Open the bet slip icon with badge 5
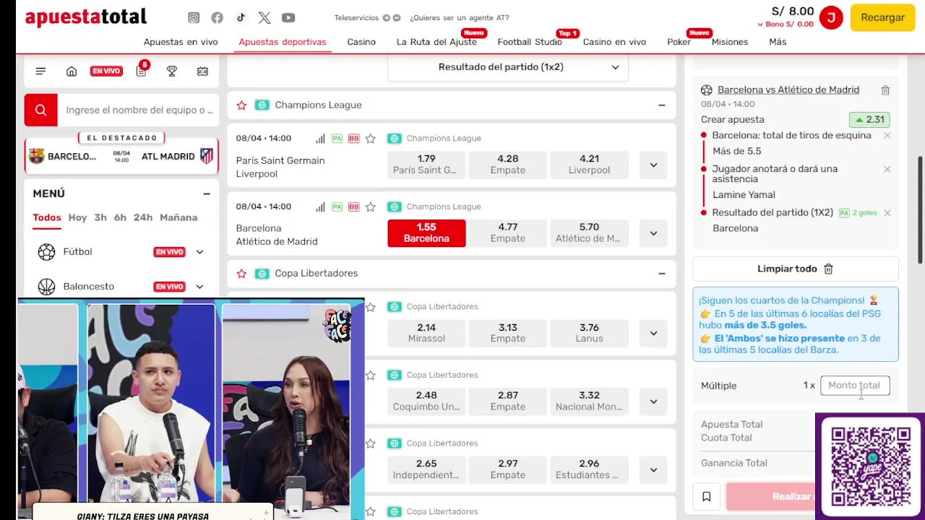 (142, 70)
